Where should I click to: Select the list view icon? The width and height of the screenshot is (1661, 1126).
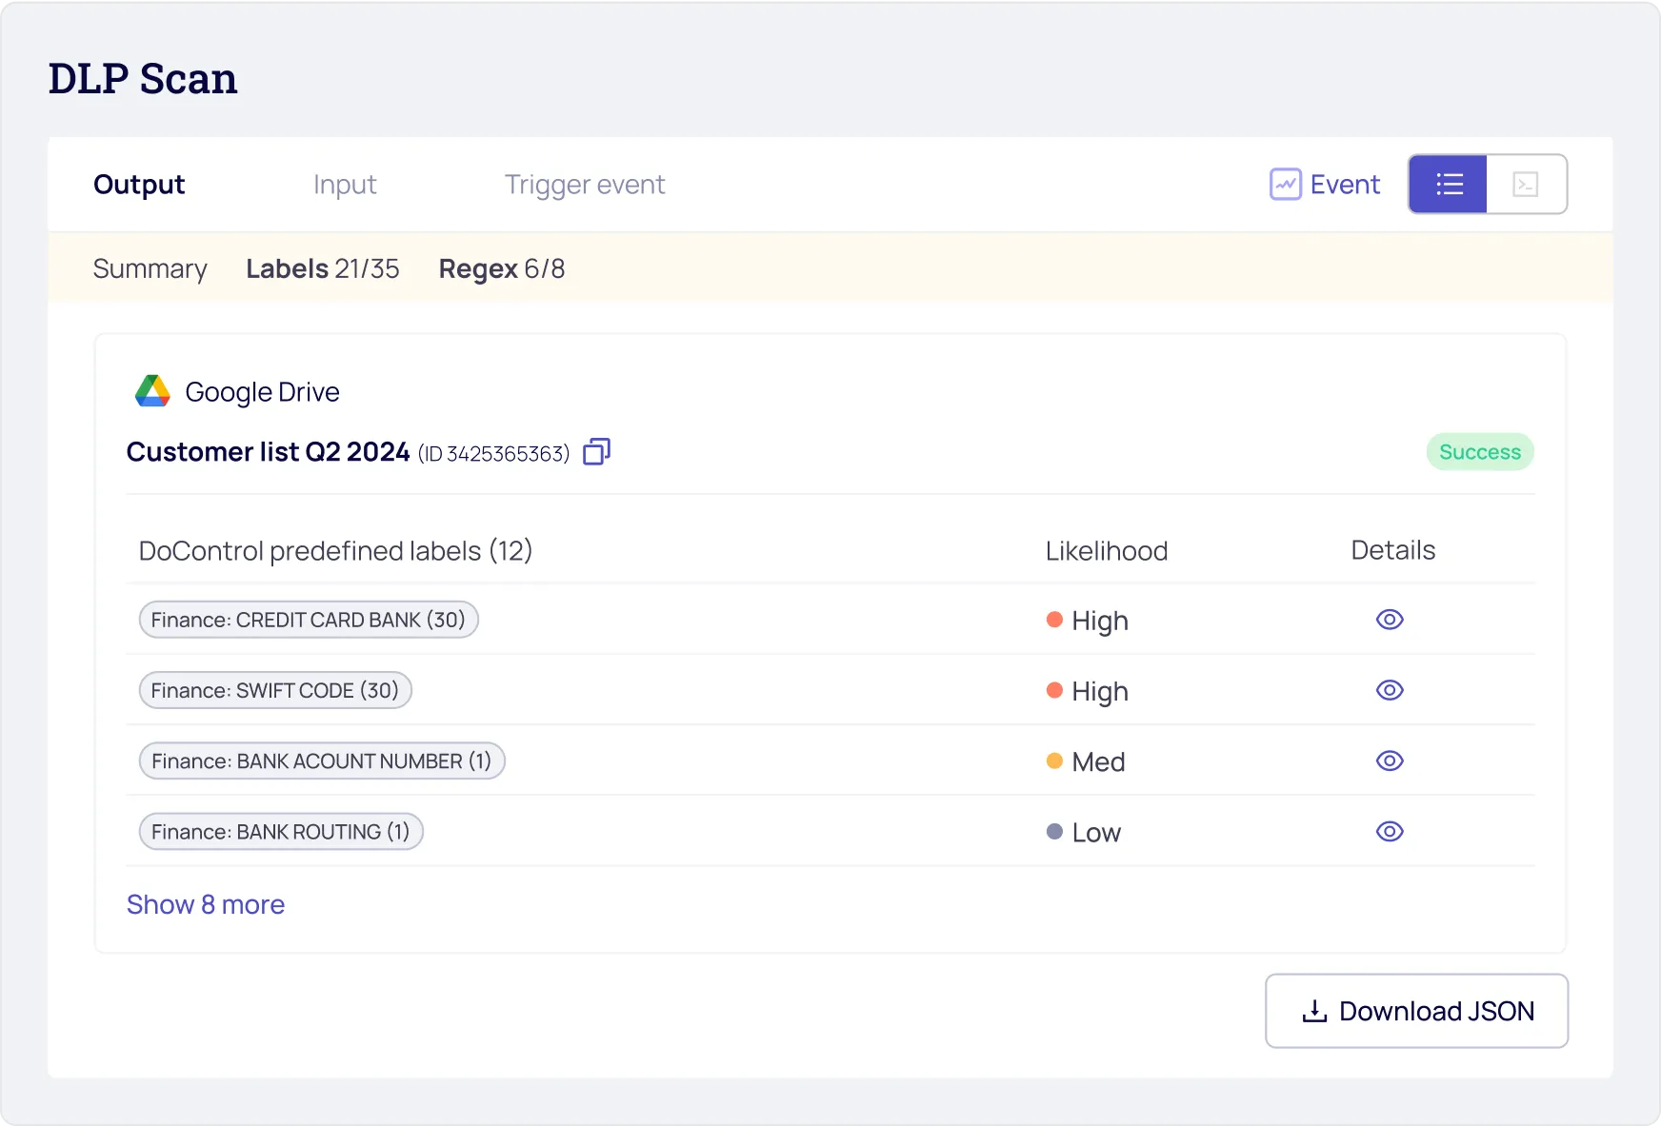point(1448,184)
